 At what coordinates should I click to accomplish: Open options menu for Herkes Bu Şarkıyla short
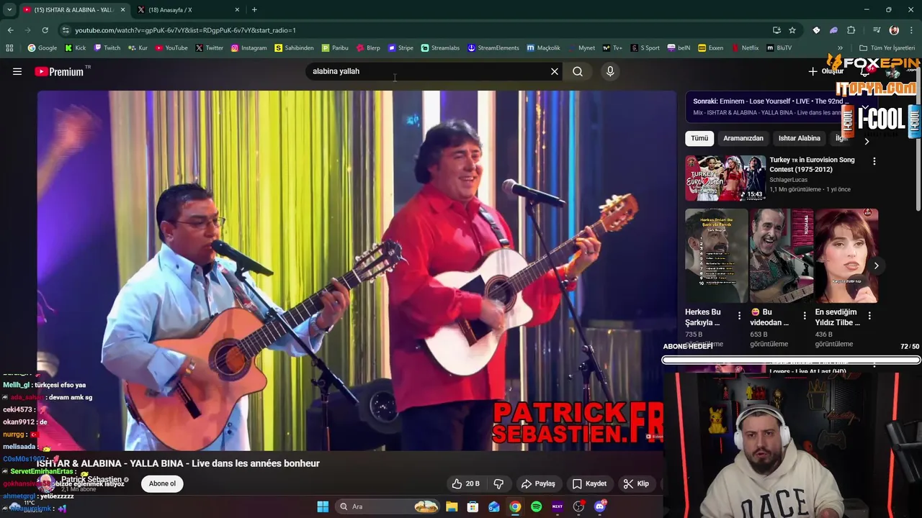[x=739, y=315]
